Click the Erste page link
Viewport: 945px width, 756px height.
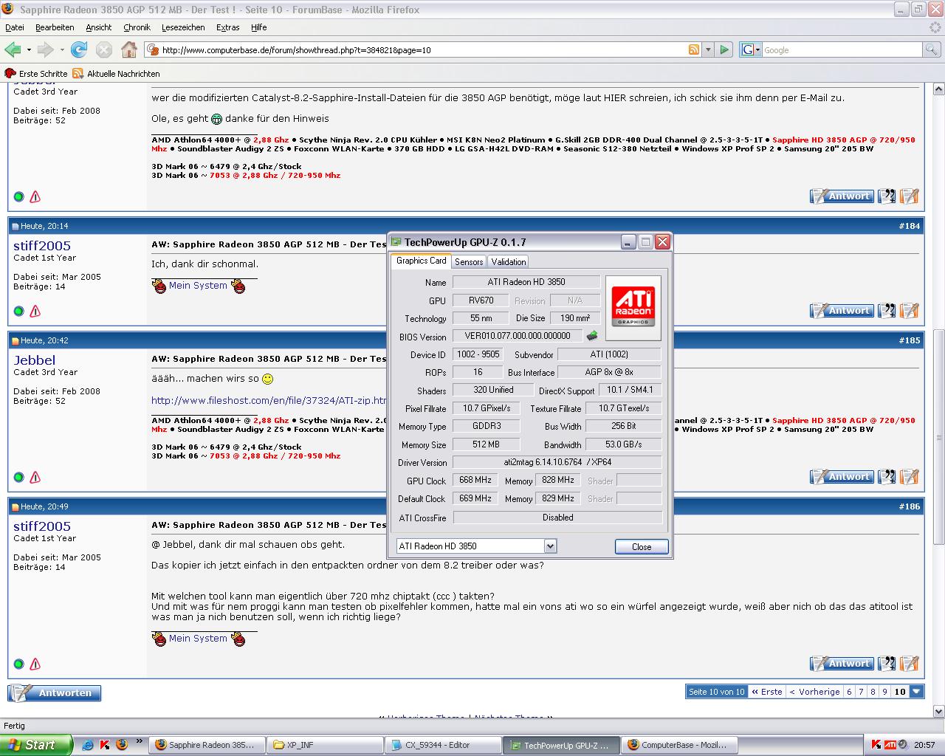tap(767, 692)
